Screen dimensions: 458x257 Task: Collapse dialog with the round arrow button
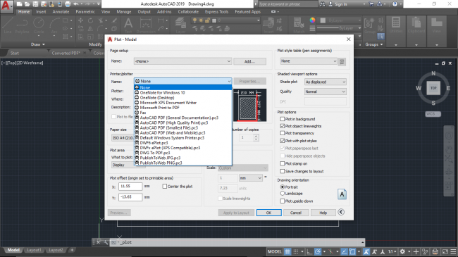point(341,212)
